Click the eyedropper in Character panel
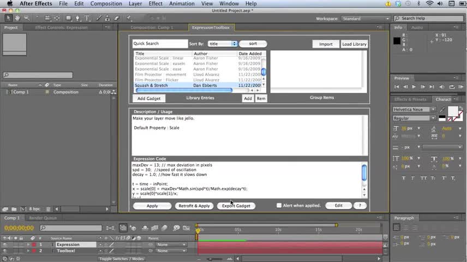 442,110
